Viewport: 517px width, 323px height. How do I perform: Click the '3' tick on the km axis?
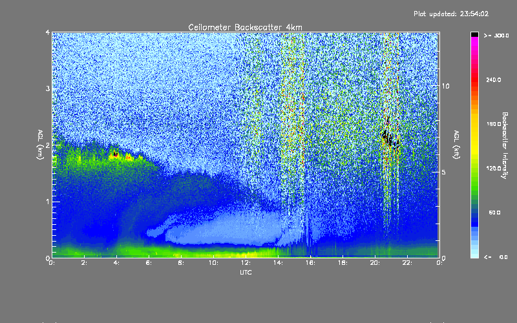point(48,89)
